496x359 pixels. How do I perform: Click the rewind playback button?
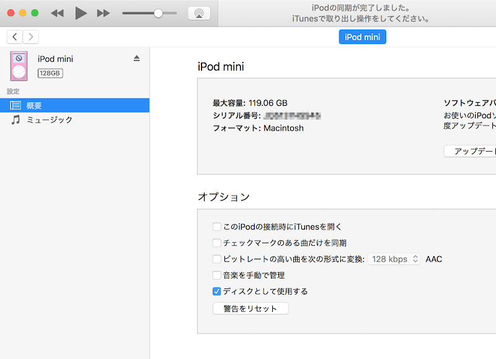coord(57,13)
